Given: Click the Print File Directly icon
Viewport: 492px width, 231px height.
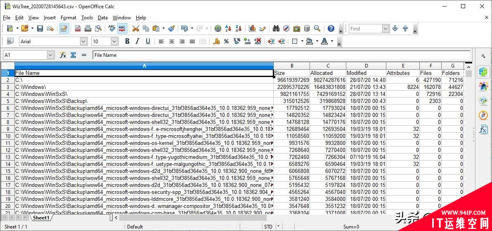Looking at the screenshot, I should point(88,28).
